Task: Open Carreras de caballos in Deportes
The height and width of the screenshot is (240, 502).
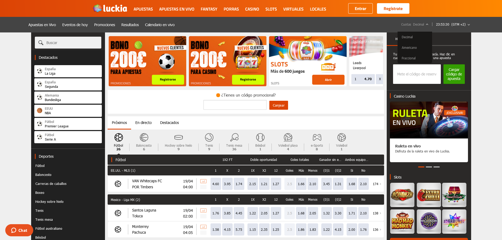Action: [51, 184]
